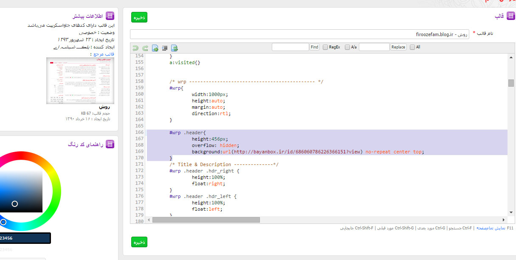
Task: Click the purple icon beside اطلاعات بیشتر
Action: click(110, 16)
